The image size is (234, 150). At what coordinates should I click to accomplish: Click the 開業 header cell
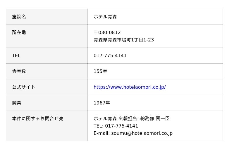point(17,103)
